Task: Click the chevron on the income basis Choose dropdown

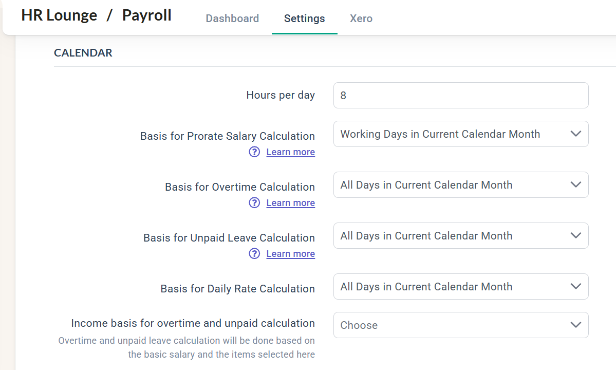Action: click(575, 325)
